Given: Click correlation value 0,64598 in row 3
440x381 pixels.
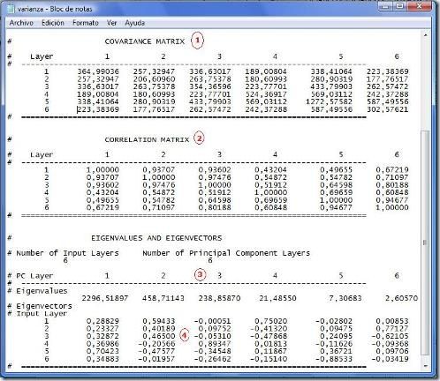Looking at the screenshot, I should 336,185.
